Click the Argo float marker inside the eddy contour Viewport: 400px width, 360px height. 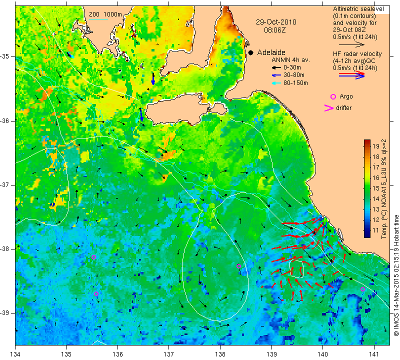pyautogui.click(x=239, y=266)
